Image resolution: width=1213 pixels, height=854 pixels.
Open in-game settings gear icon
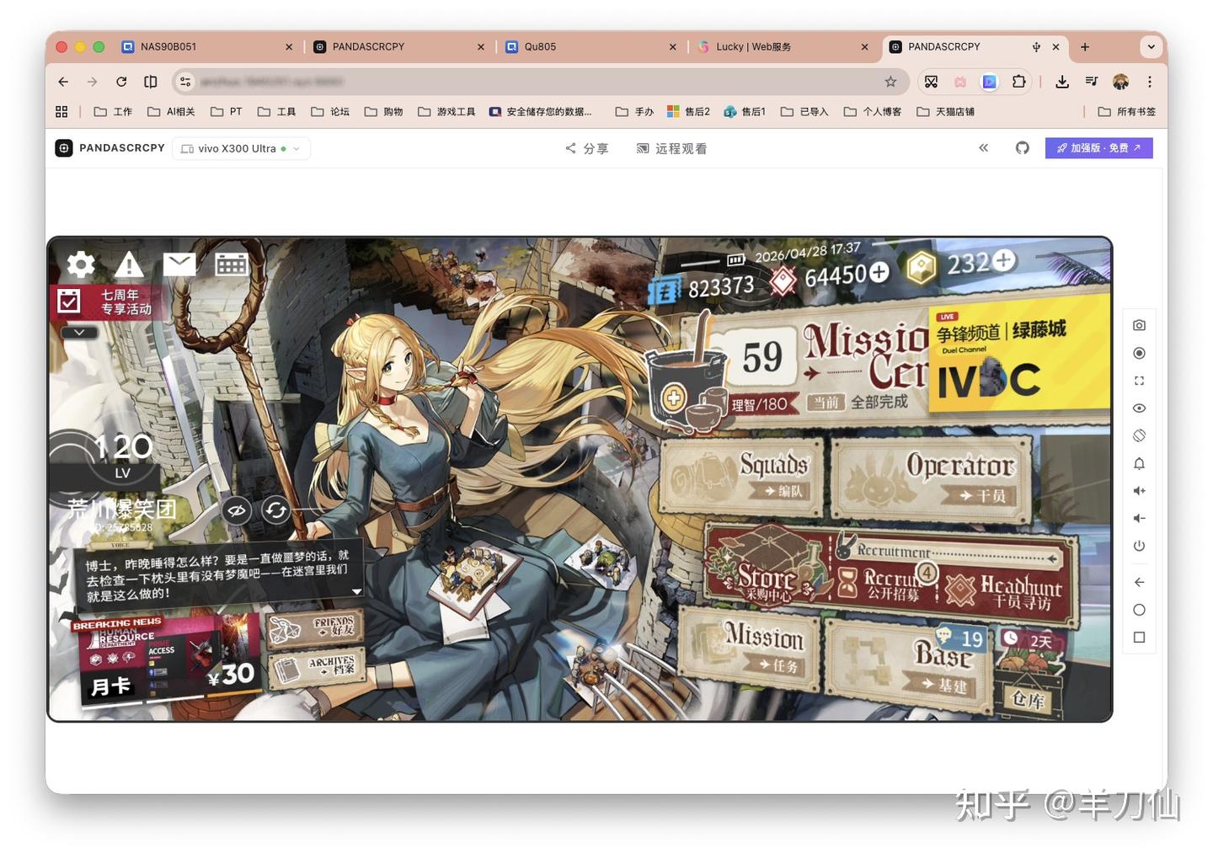(x=81, y=264)
